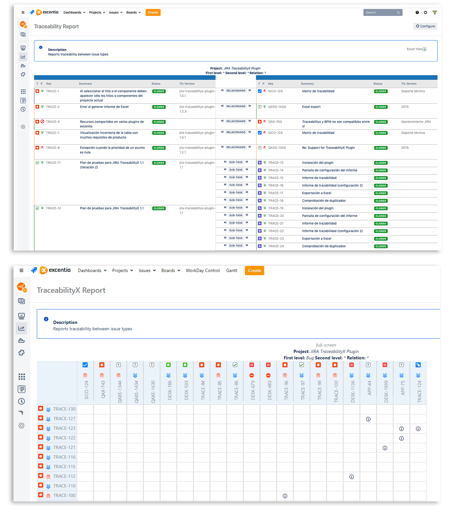The width and height of the screenshot is (455, 512).
Task: Expand the Boards dropdown in top window
Action: tap(133, 12)
